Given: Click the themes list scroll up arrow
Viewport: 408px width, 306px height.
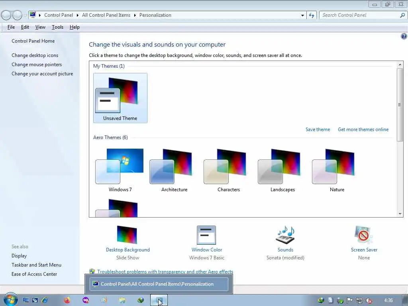Looking at the screenshot, I should [400, 65].
